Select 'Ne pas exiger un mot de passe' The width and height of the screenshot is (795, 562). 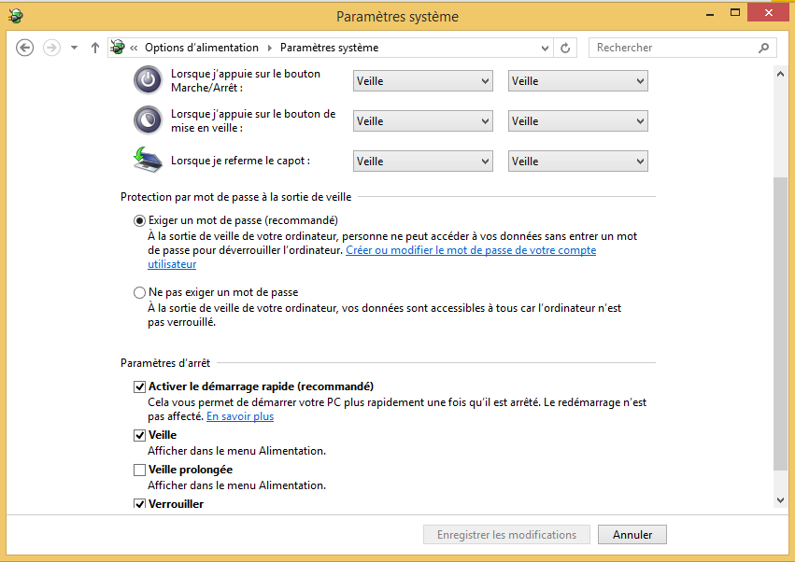click(x=140, y=292)
